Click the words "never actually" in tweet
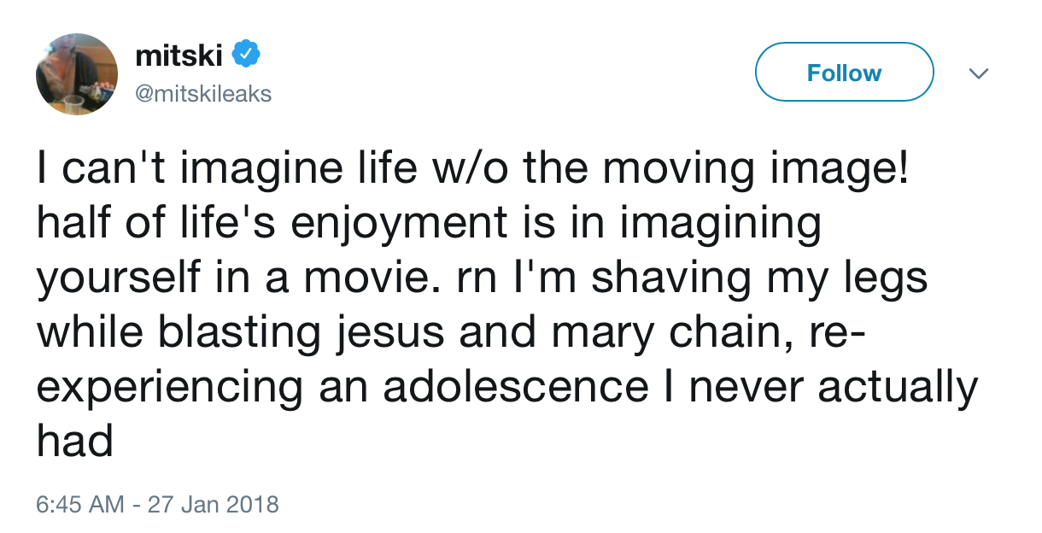 [833, 386]
